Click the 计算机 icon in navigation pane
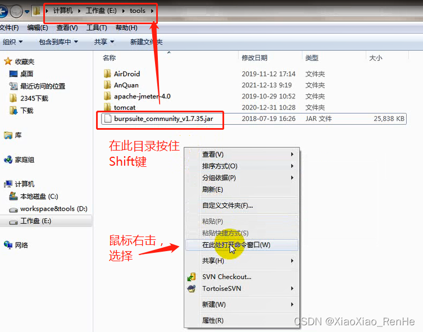This screenshot has width=423, height=332. click(8, 184)
